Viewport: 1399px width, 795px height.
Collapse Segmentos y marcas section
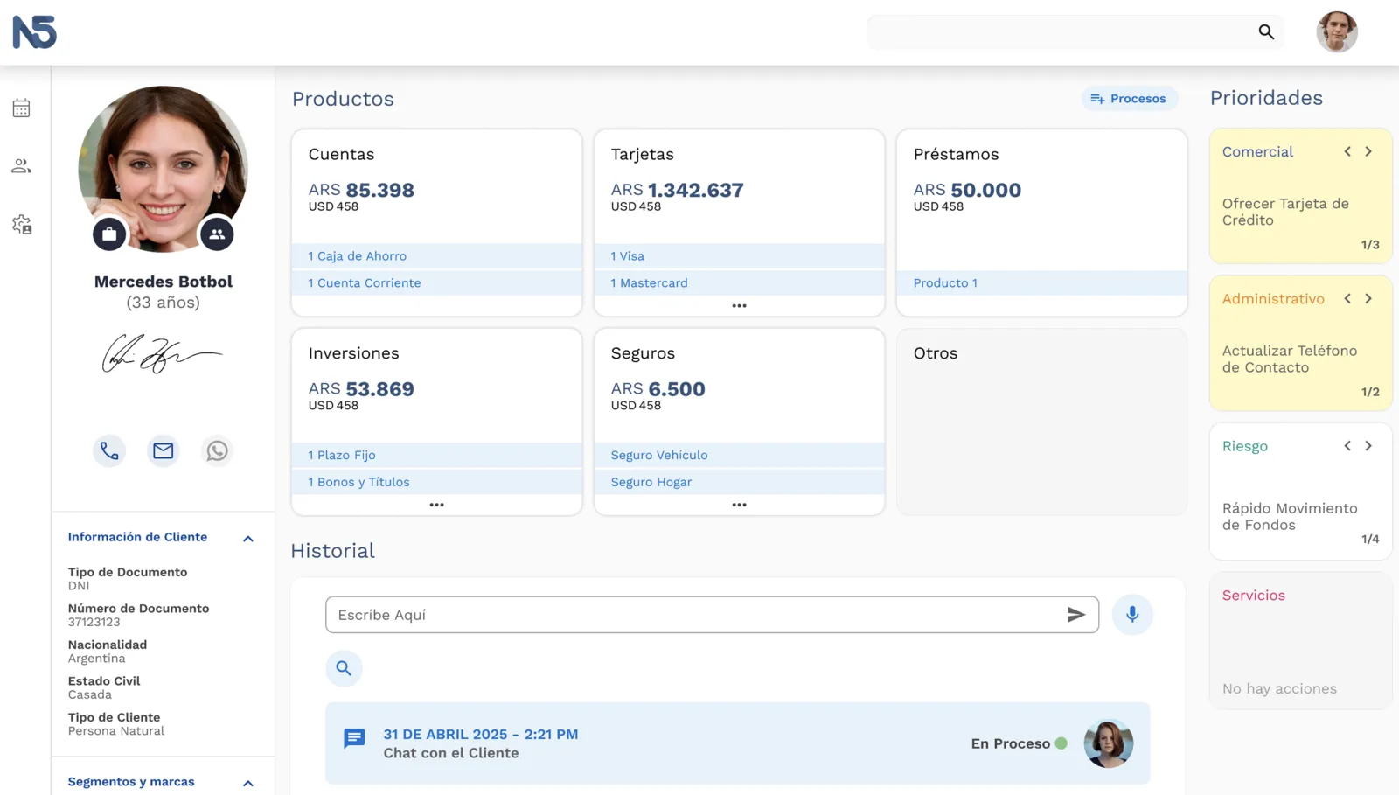click(248, 783)
